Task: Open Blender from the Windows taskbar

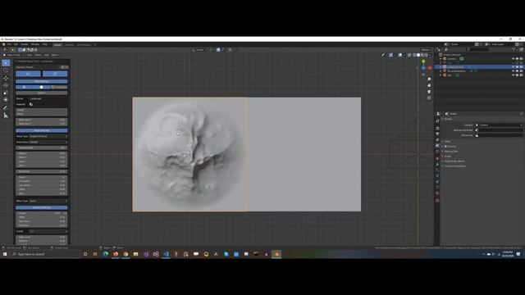Action: [x=276, y=254]
